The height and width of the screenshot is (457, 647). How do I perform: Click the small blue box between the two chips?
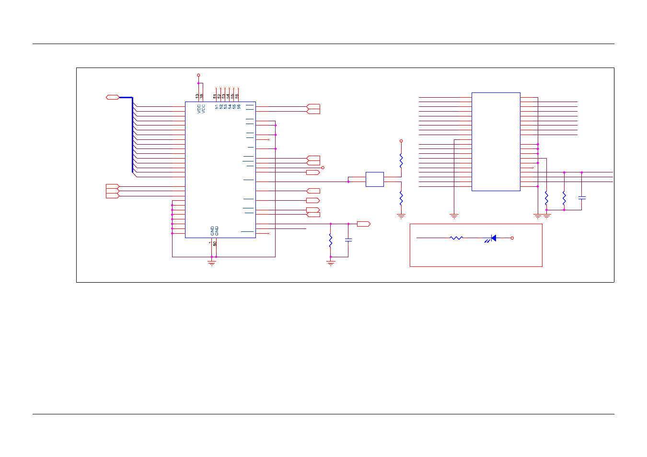coord(375,179)
